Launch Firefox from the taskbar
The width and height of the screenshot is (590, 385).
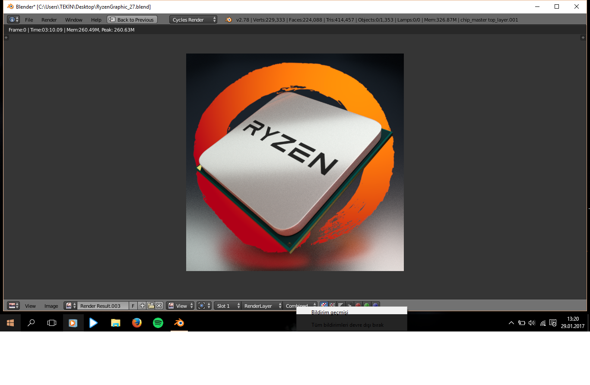(137, 322)
